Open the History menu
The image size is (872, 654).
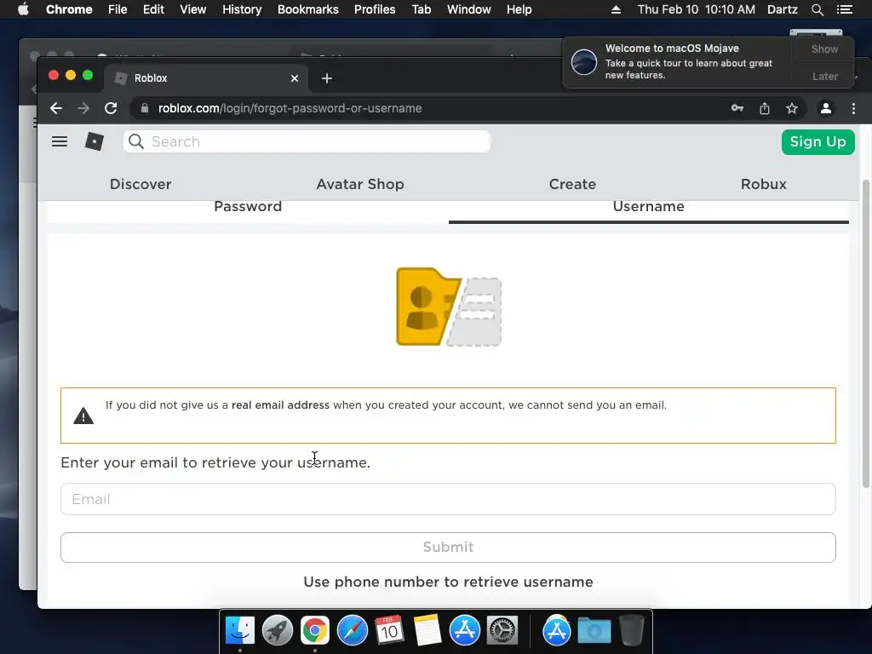tap(242, 9)
